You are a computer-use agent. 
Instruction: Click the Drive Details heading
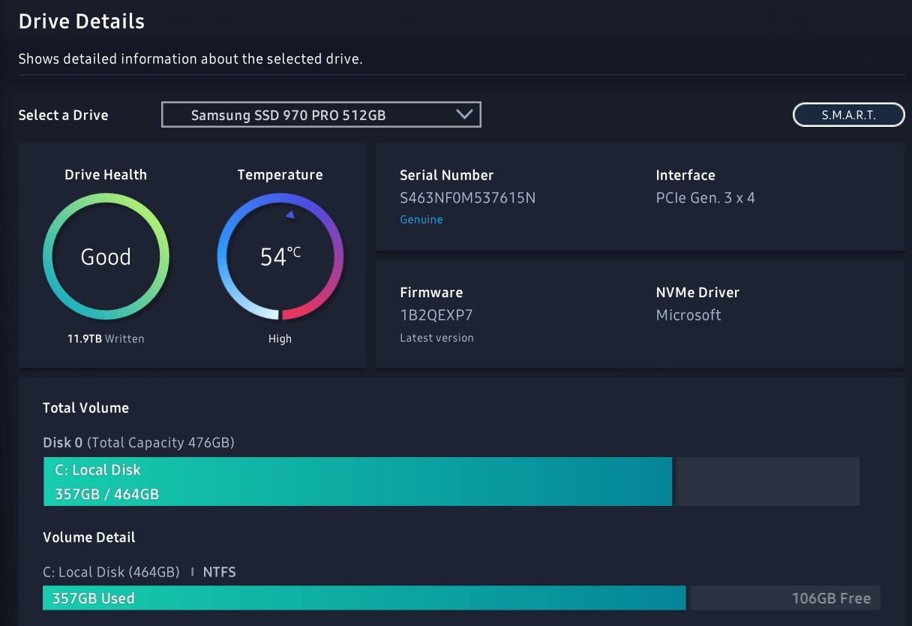coord(82,21)
